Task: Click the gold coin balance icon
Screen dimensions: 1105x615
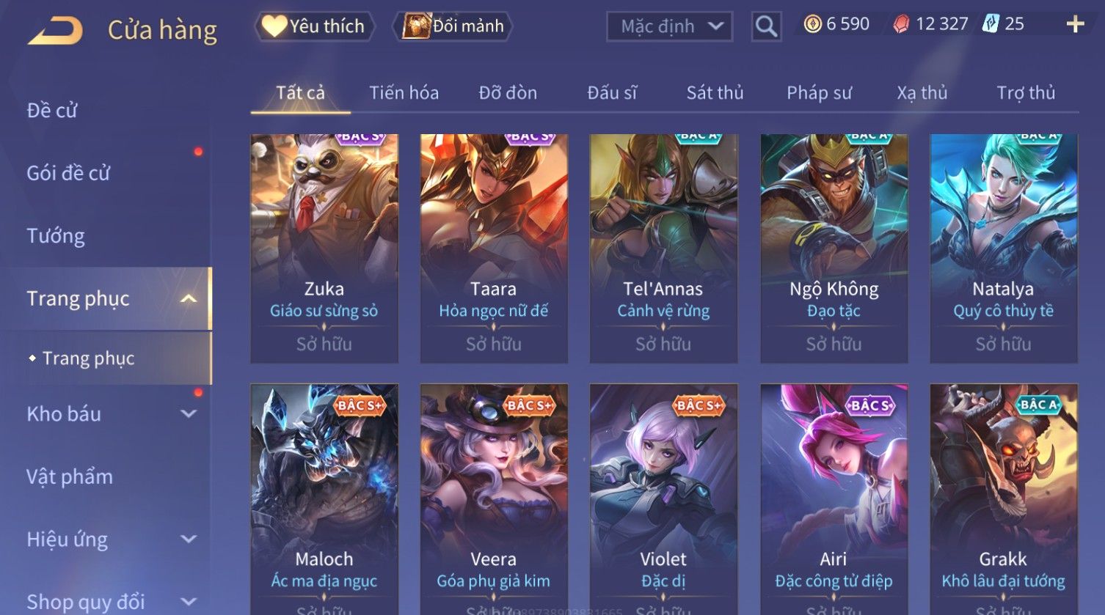Action: [x=812, y=25]
